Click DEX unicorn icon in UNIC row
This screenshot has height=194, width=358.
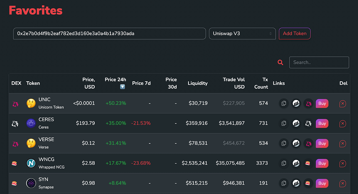pos(15,104)
